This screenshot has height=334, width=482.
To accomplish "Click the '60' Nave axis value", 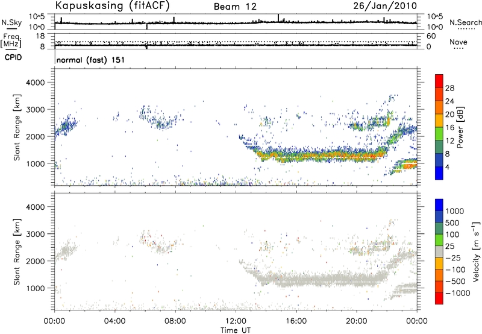I will pyautogui.click(x=431, y=36).
